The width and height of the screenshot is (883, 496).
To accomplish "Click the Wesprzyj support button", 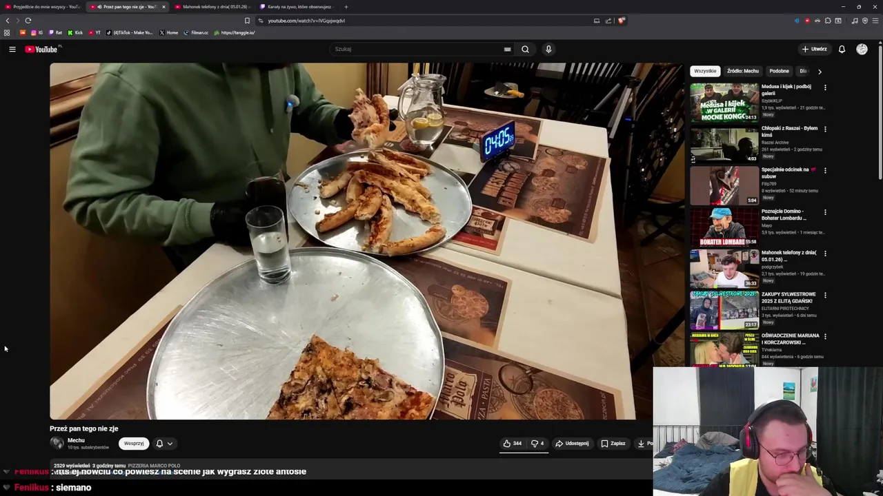I will click(x=134, y=444).
